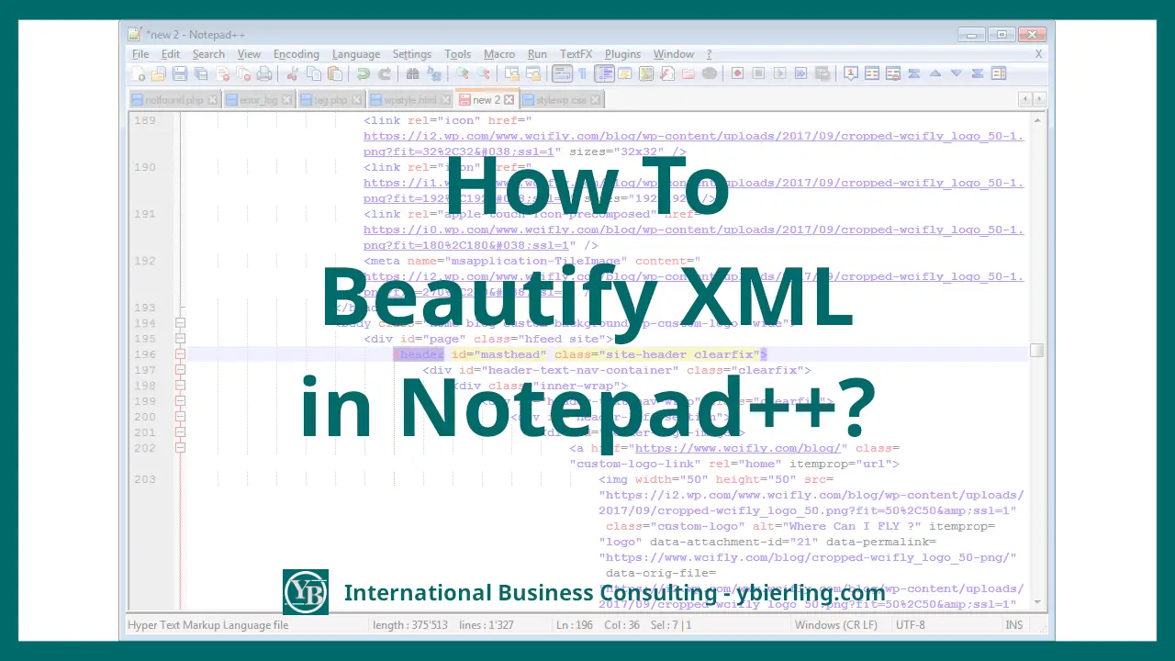Click the Hyper Text Markup Language file label
Image resolution: width=1175 pixels, height=661 pixels.
(x=208, y=625)
